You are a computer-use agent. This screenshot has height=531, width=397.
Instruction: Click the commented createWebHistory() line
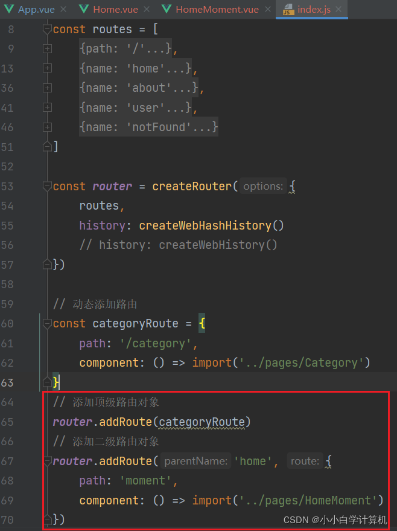pos(178,245)
